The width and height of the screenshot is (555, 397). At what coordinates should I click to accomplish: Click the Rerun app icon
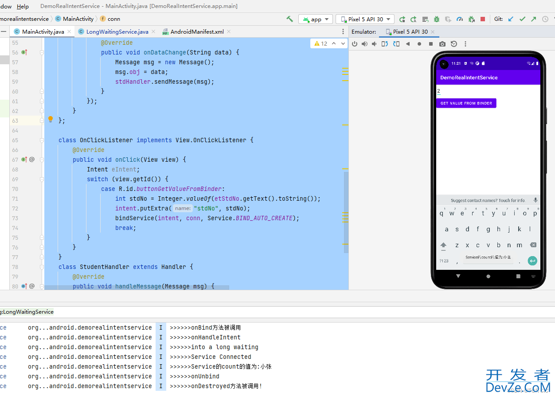click(x=402, y=19)
